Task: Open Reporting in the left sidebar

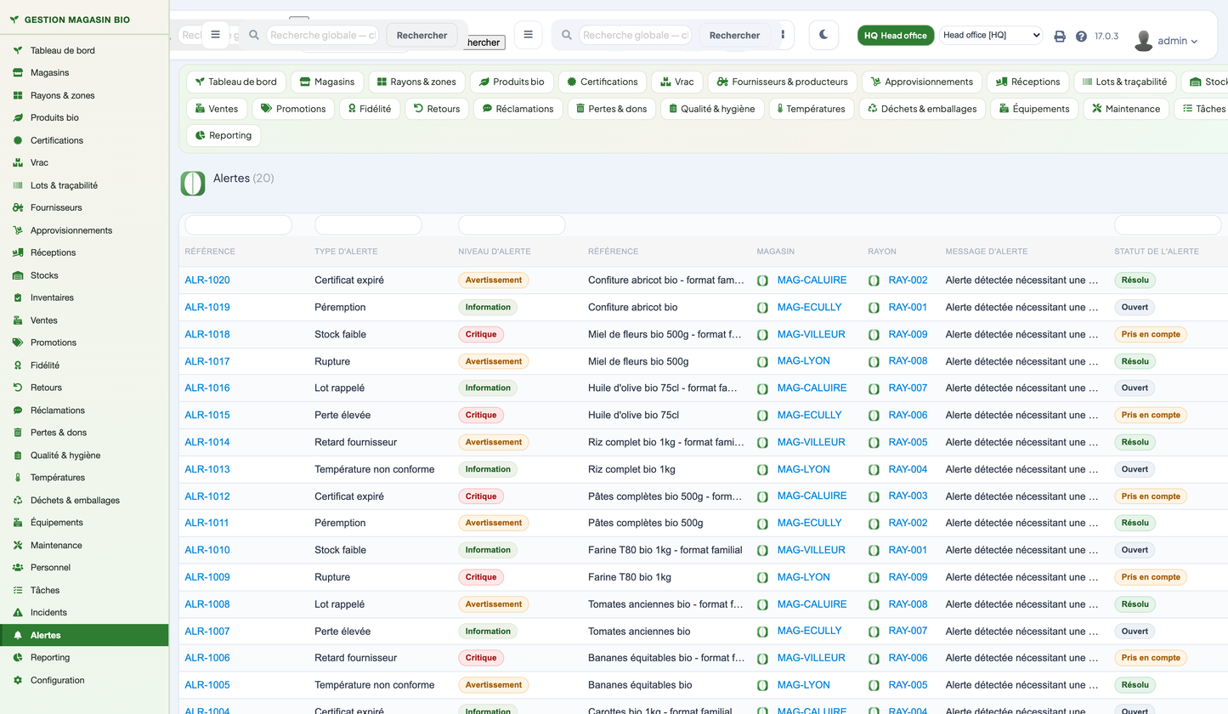Action: pyautogui.click(x=85, y=657)
